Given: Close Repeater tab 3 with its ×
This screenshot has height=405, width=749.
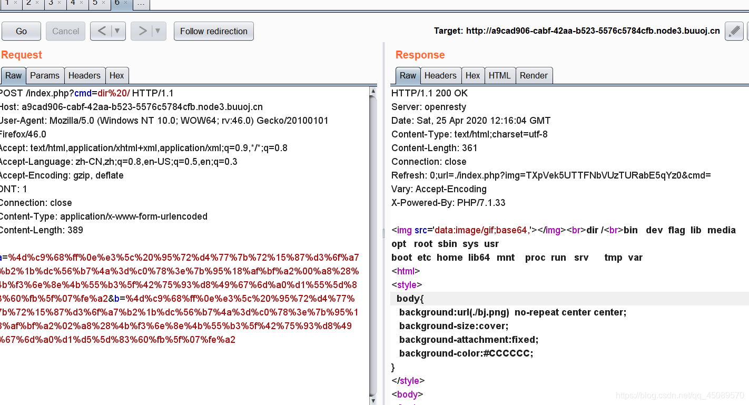Looking at the screenshot, I should (x=59, y=3).
